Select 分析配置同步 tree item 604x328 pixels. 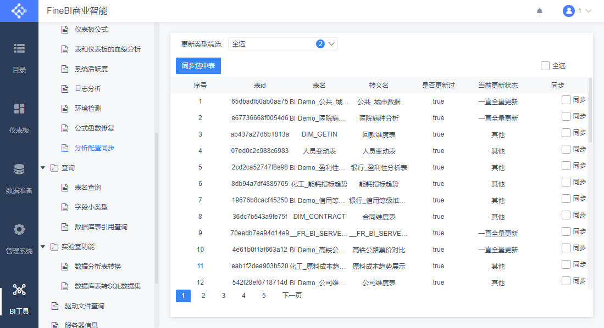click(x=95, y=148)
